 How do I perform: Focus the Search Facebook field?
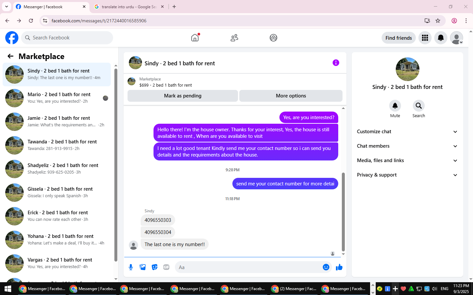(x=67, y=38)
